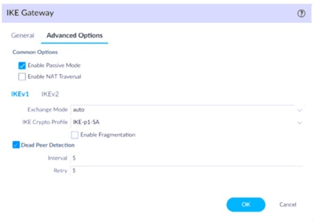
Task: Click the Enable Fragmentation label text
Action: [108, 135]
